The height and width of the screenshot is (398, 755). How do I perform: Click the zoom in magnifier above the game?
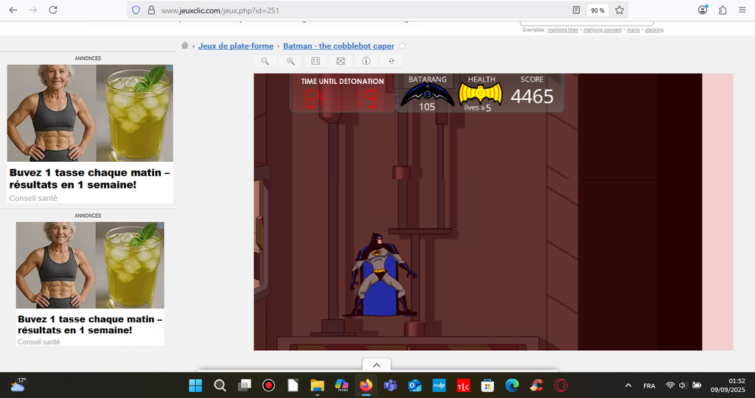coord(290,61)
